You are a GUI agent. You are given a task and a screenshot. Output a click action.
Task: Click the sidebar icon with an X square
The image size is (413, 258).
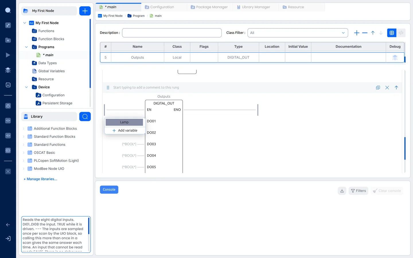(x=8, y=171)
